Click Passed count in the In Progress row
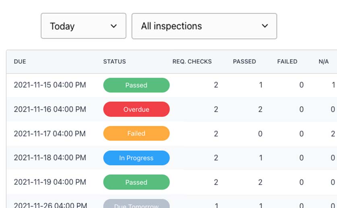 point(261,158)
